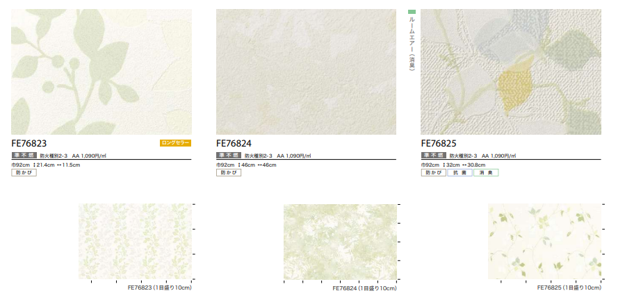
Task: Click the 抗菌 tag under FE76825
Action: coord(459,173)
